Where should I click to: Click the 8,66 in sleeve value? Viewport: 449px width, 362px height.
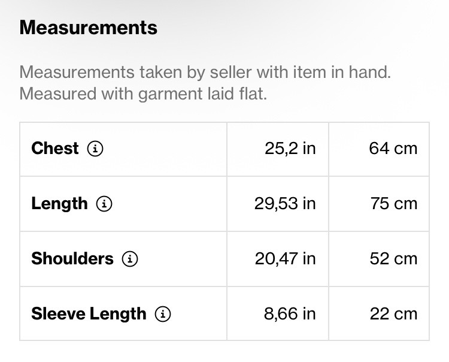click(290, 314)
